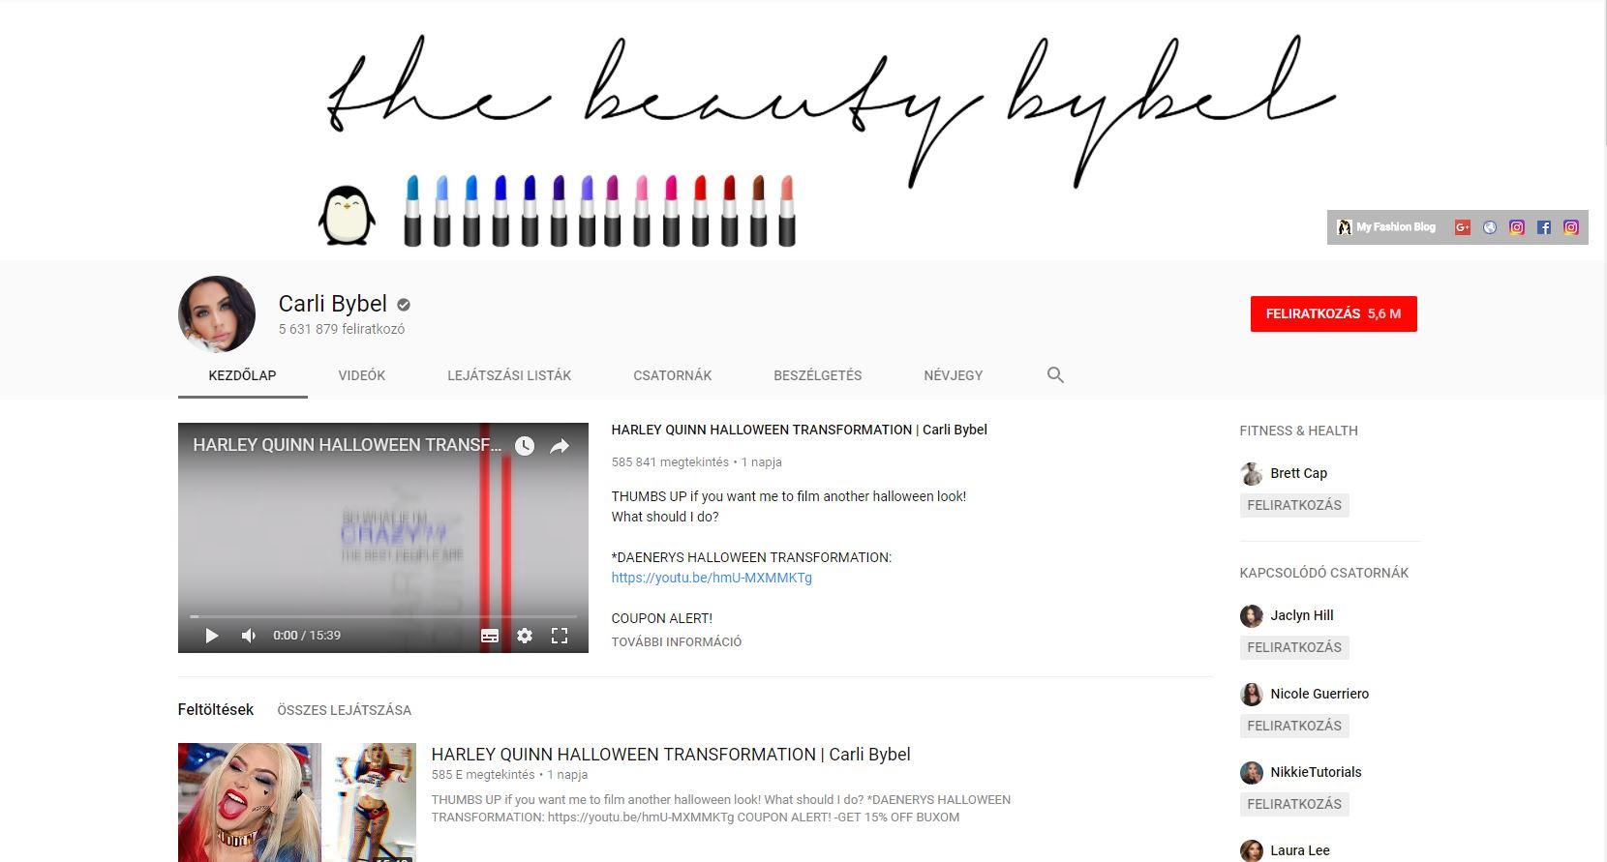
Task: Enter fullscreen with the player's fullscreen icon
Action: pos(560,636)
